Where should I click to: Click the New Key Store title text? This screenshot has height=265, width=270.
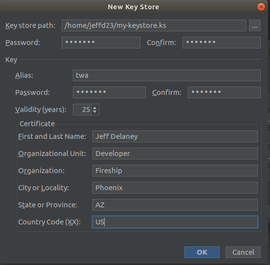pyautogui.click(x=133, y=7)
